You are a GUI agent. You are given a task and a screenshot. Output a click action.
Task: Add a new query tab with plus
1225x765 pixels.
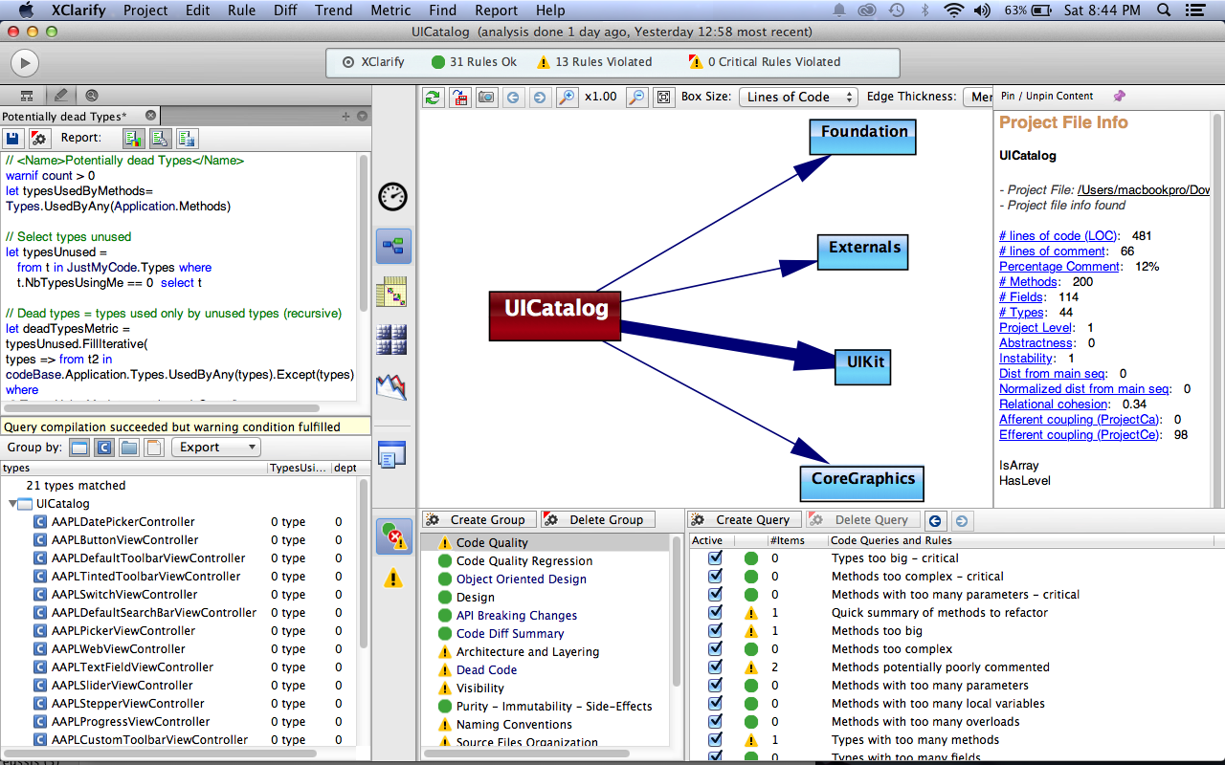pyautogui.click(x=346, y=116)
